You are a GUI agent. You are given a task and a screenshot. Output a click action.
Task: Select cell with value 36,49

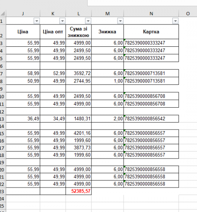point(23,119)
